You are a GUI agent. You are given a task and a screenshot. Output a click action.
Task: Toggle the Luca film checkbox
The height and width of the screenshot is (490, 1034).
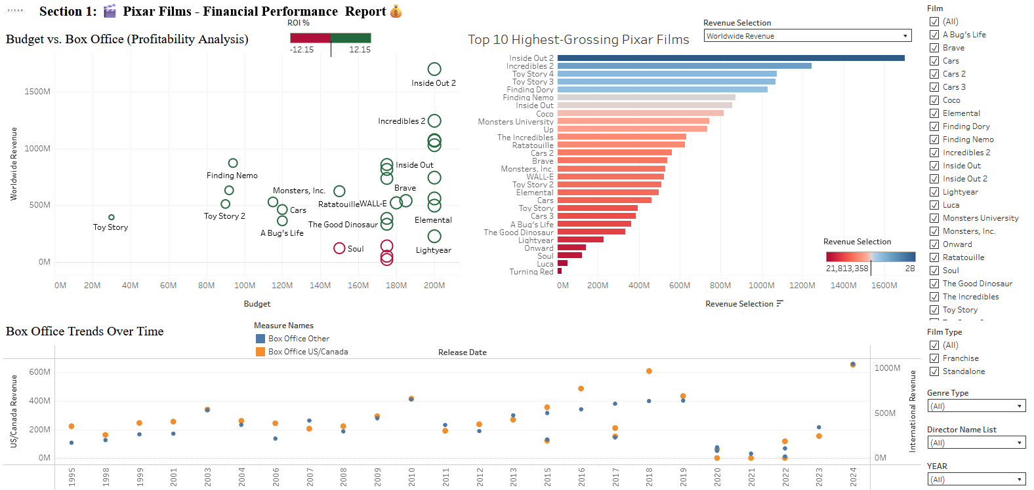(934, 205)
